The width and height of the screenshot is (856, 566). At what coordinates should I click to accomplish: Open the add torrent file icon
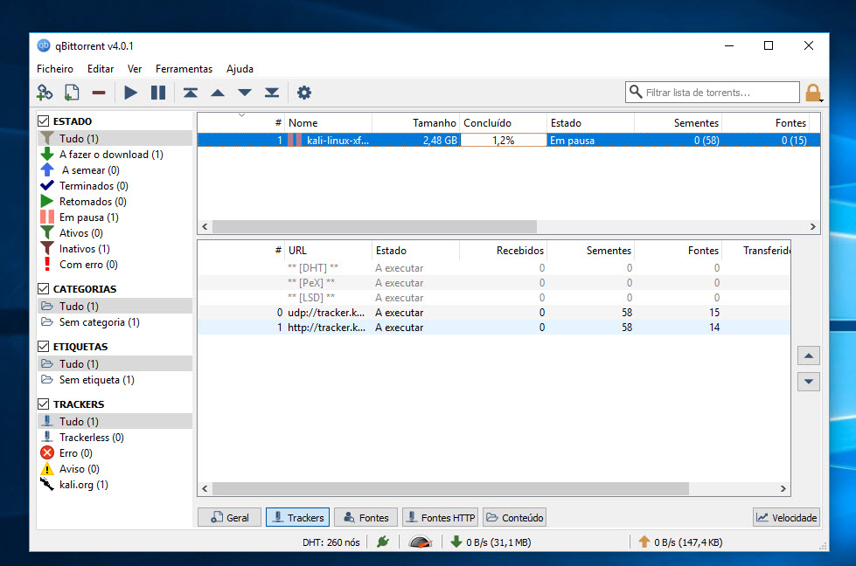tap(71, 92)
